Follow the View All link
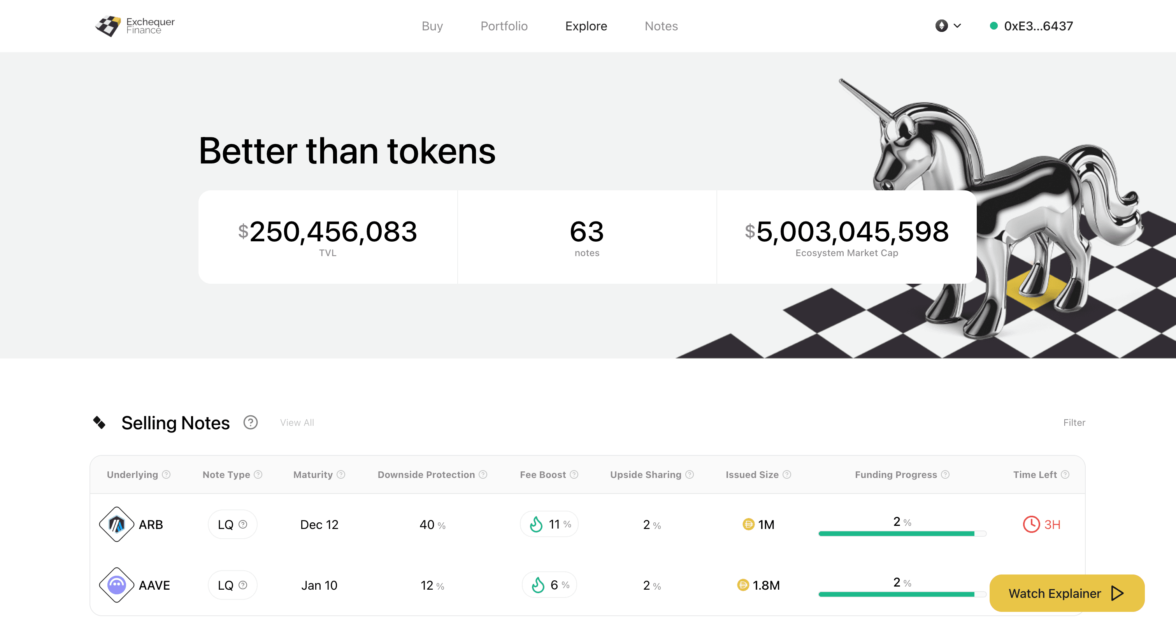The width and height of the screenshot is (1176, 643). [297, 422]
